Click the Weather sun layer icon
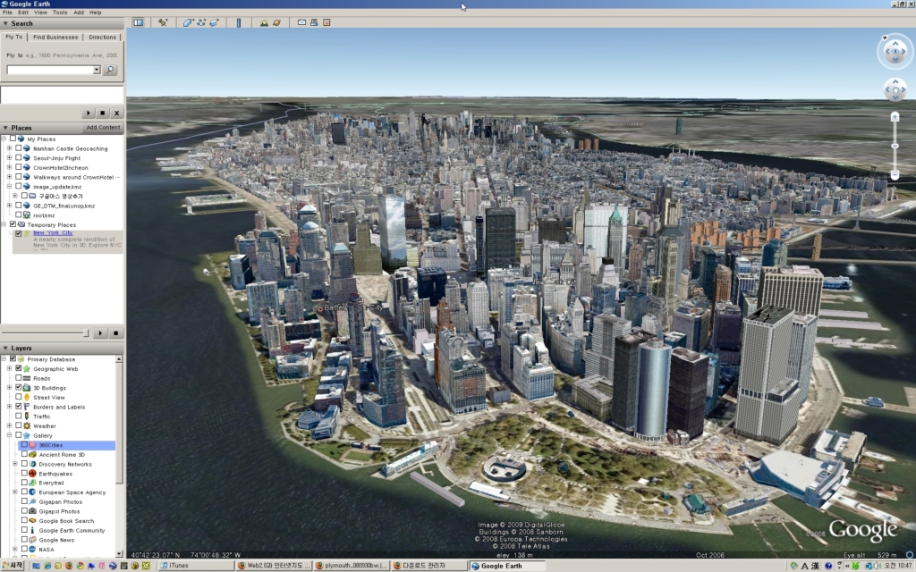 pos(27,426)
